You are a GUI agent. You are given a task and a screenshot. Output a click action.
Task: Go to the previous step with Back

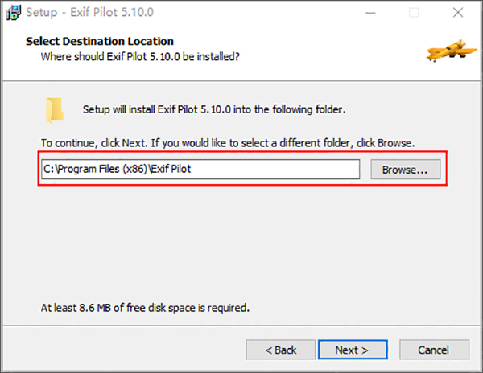point(281,350)
